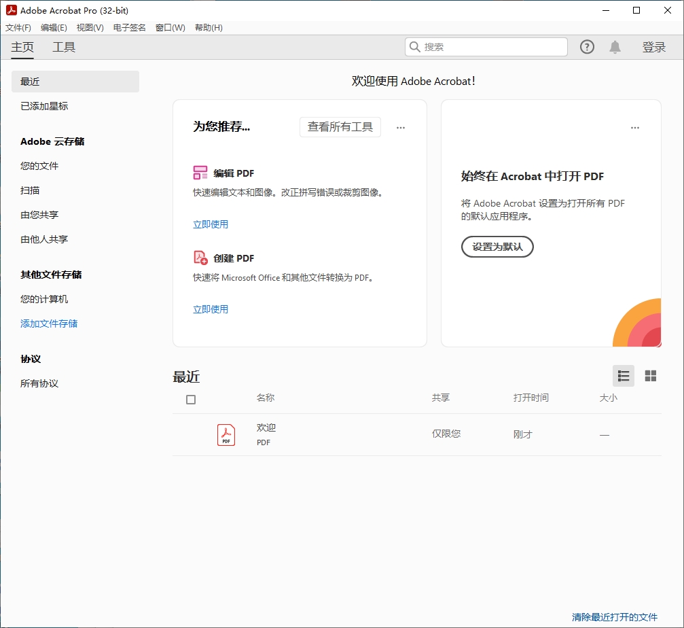This screenshot has width=684, height=628.
Task: Open the overflow menu on the Acrobat default card
Action: [635, 127]
